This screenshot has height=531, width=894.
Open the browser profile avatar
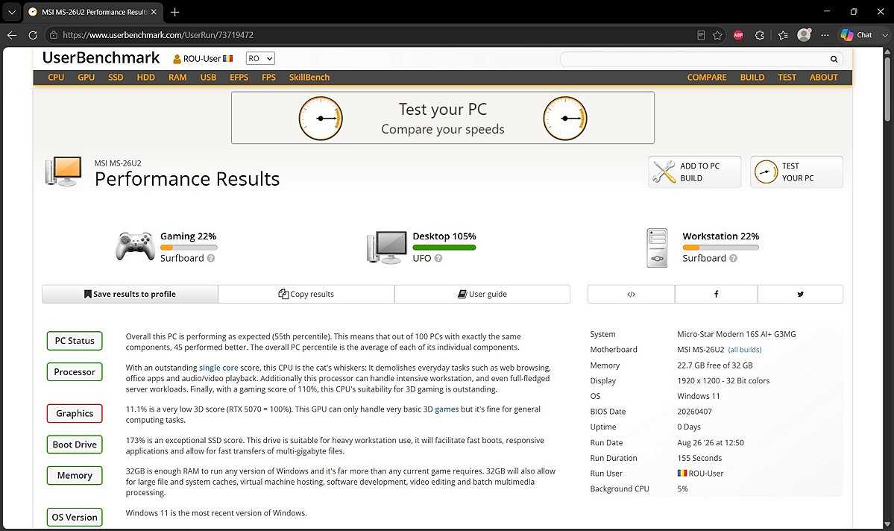(x=804, y=35)
